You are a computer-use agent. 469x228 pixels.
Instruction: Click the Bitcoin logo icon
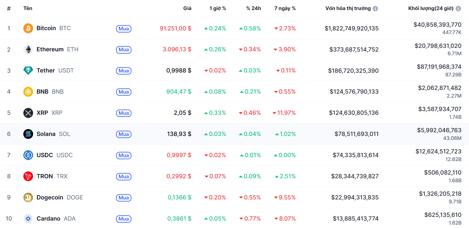[x=28, y=28]
